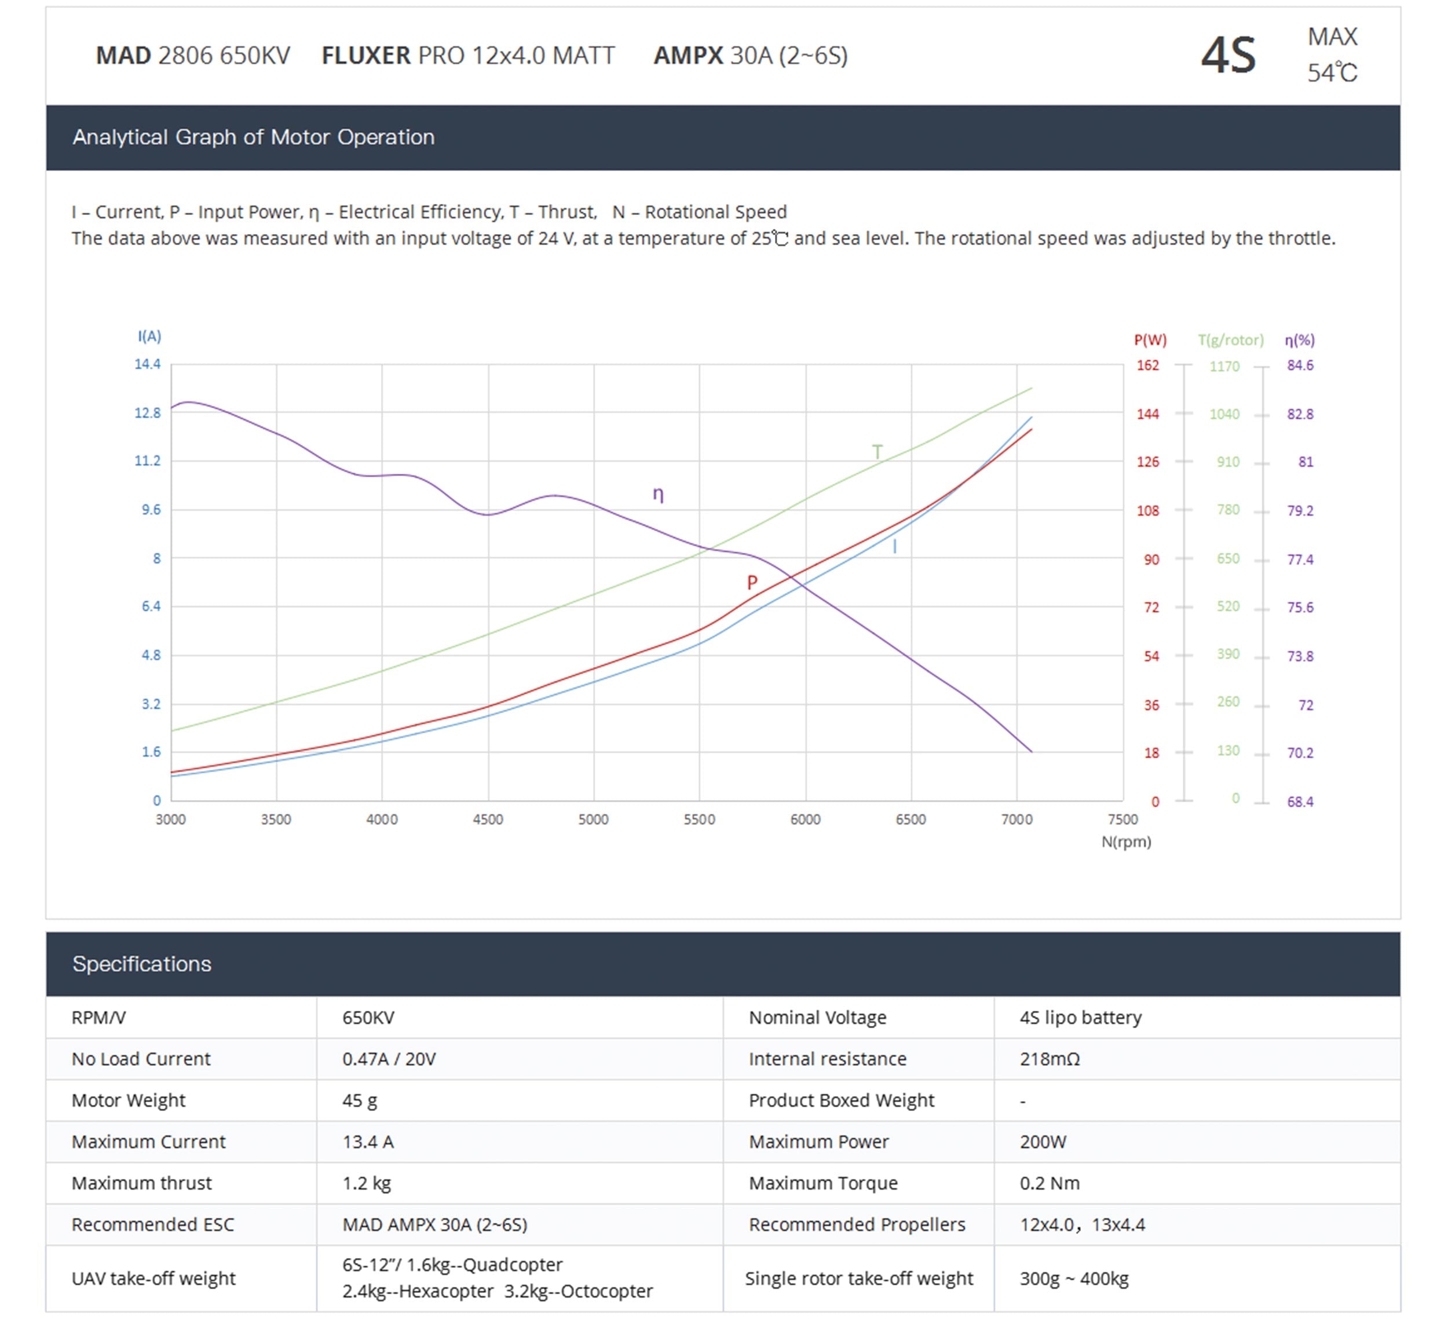Click the MAD AMPX 30A recommended ESC cell
The height and width of the screenshot is (1319, 1448).
coord(434,1224)
